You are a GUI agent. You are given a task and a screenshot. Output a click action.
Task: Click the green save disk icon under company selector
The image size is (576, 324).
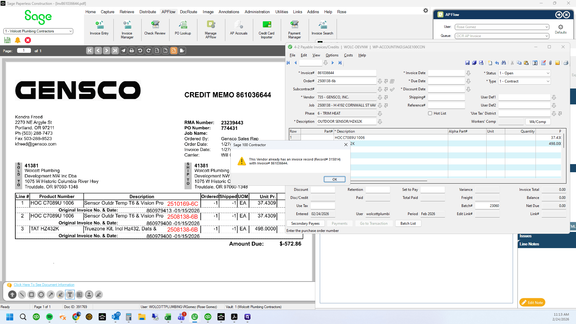pyautogui.click(x=7, y=40)
